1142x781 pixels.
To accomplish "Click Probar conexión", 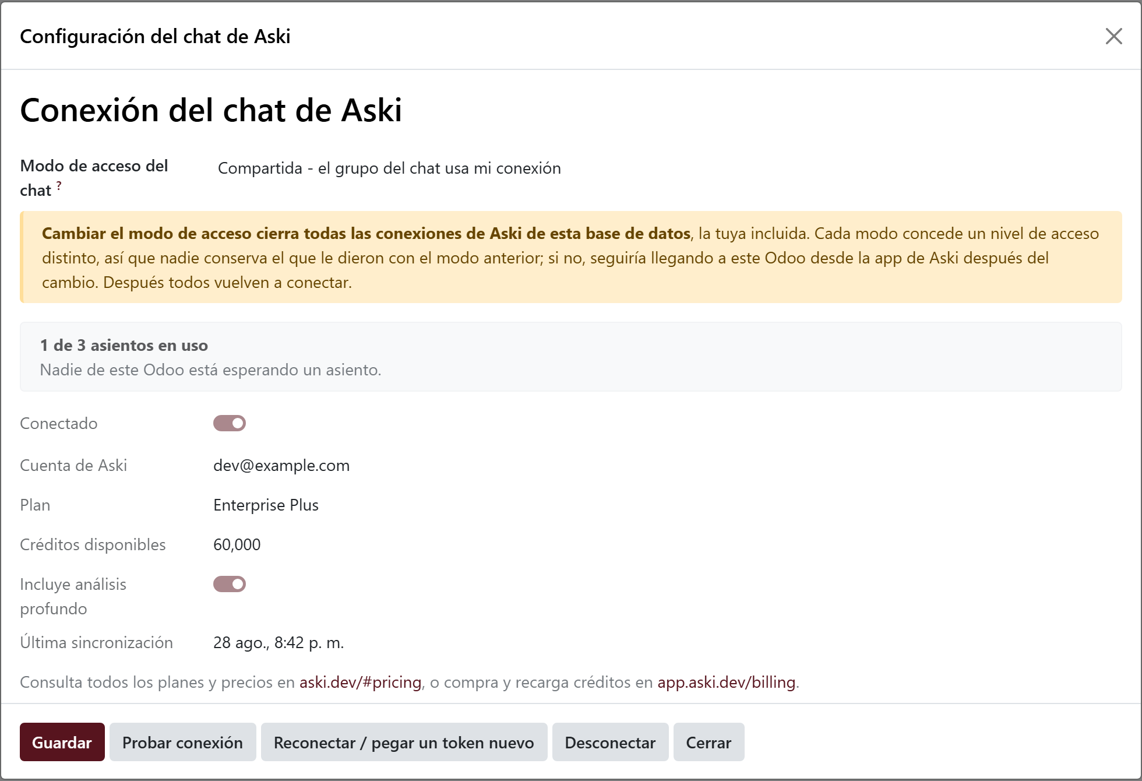I will (x=182, y=742).
